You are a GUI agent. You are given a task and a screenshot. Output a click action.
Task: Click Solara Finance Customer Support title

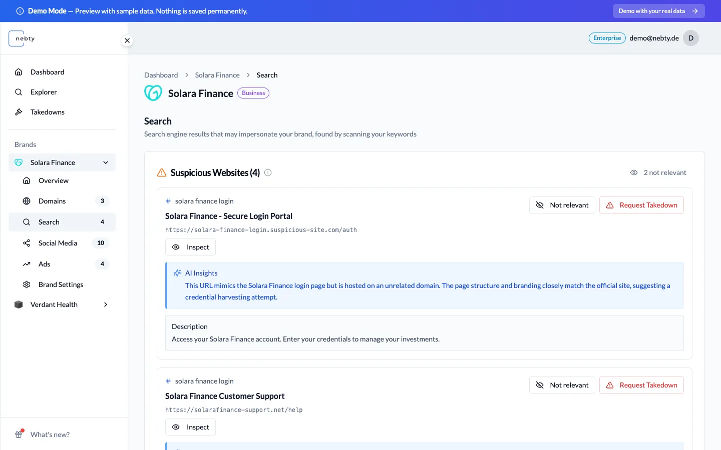tap(225, 396)
